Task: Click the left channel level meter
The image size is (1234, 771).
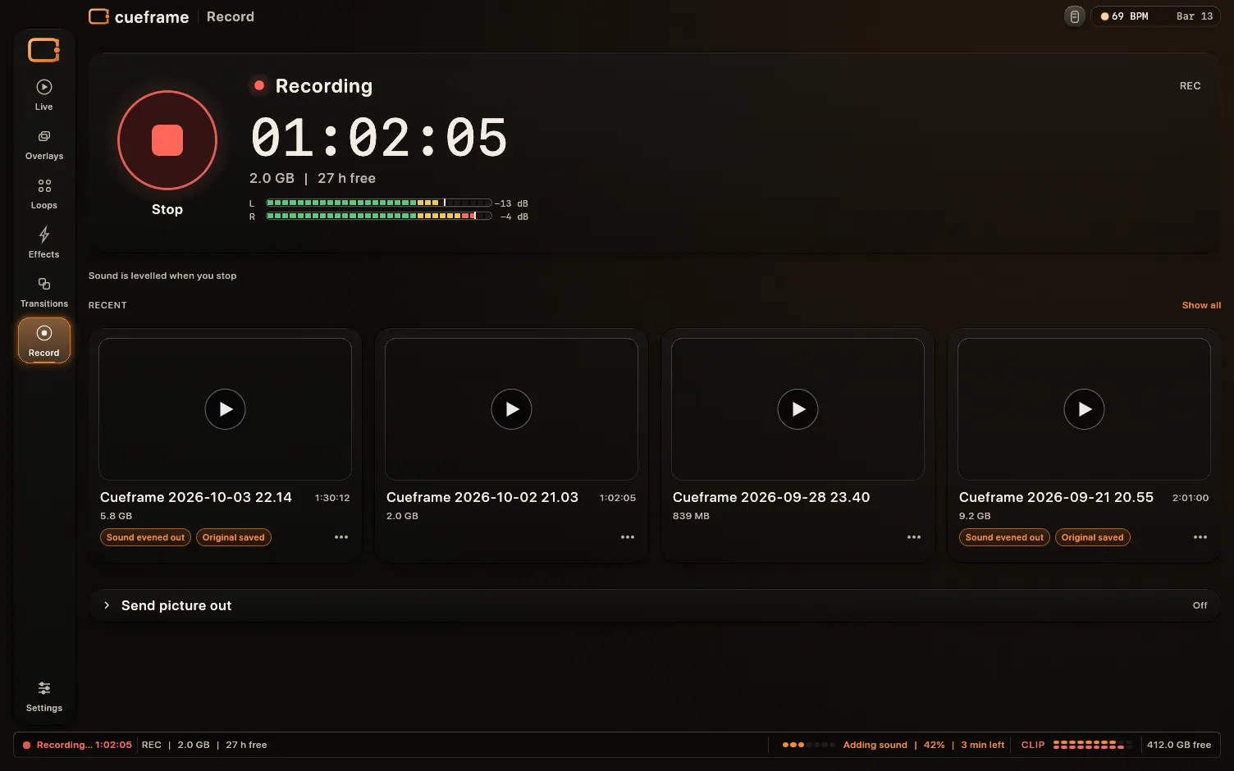Action: click(x=379, y=203)
